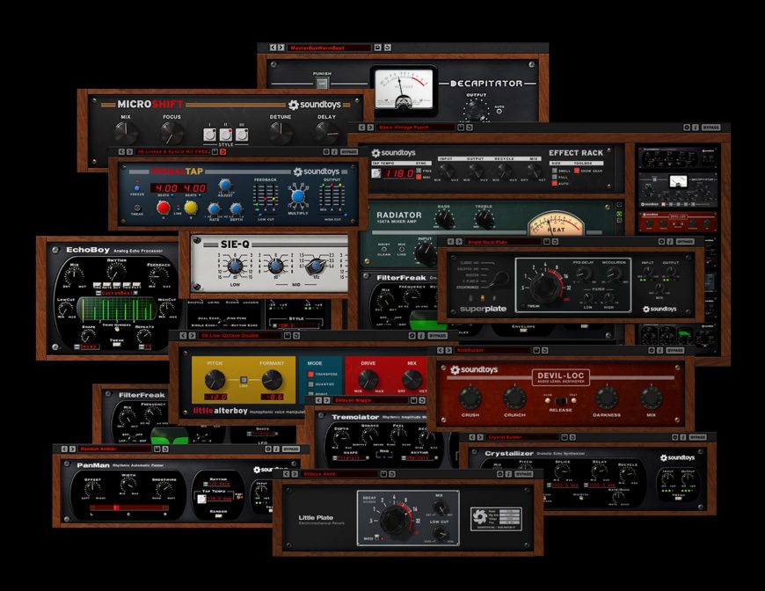Screen dimensions: 765x591
Task: Click Decapitator save preset icon
Action: click(377, 47)
